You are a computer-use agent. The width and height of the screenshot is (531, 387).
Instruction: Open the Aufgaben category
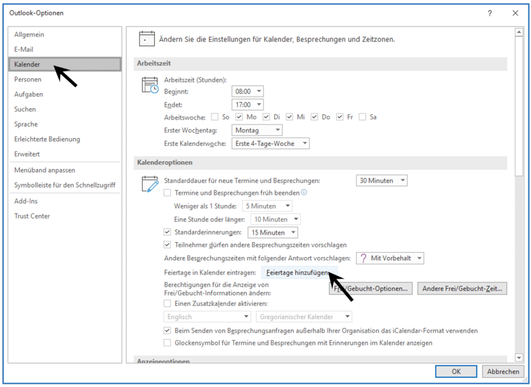click(x=65, y=94)
